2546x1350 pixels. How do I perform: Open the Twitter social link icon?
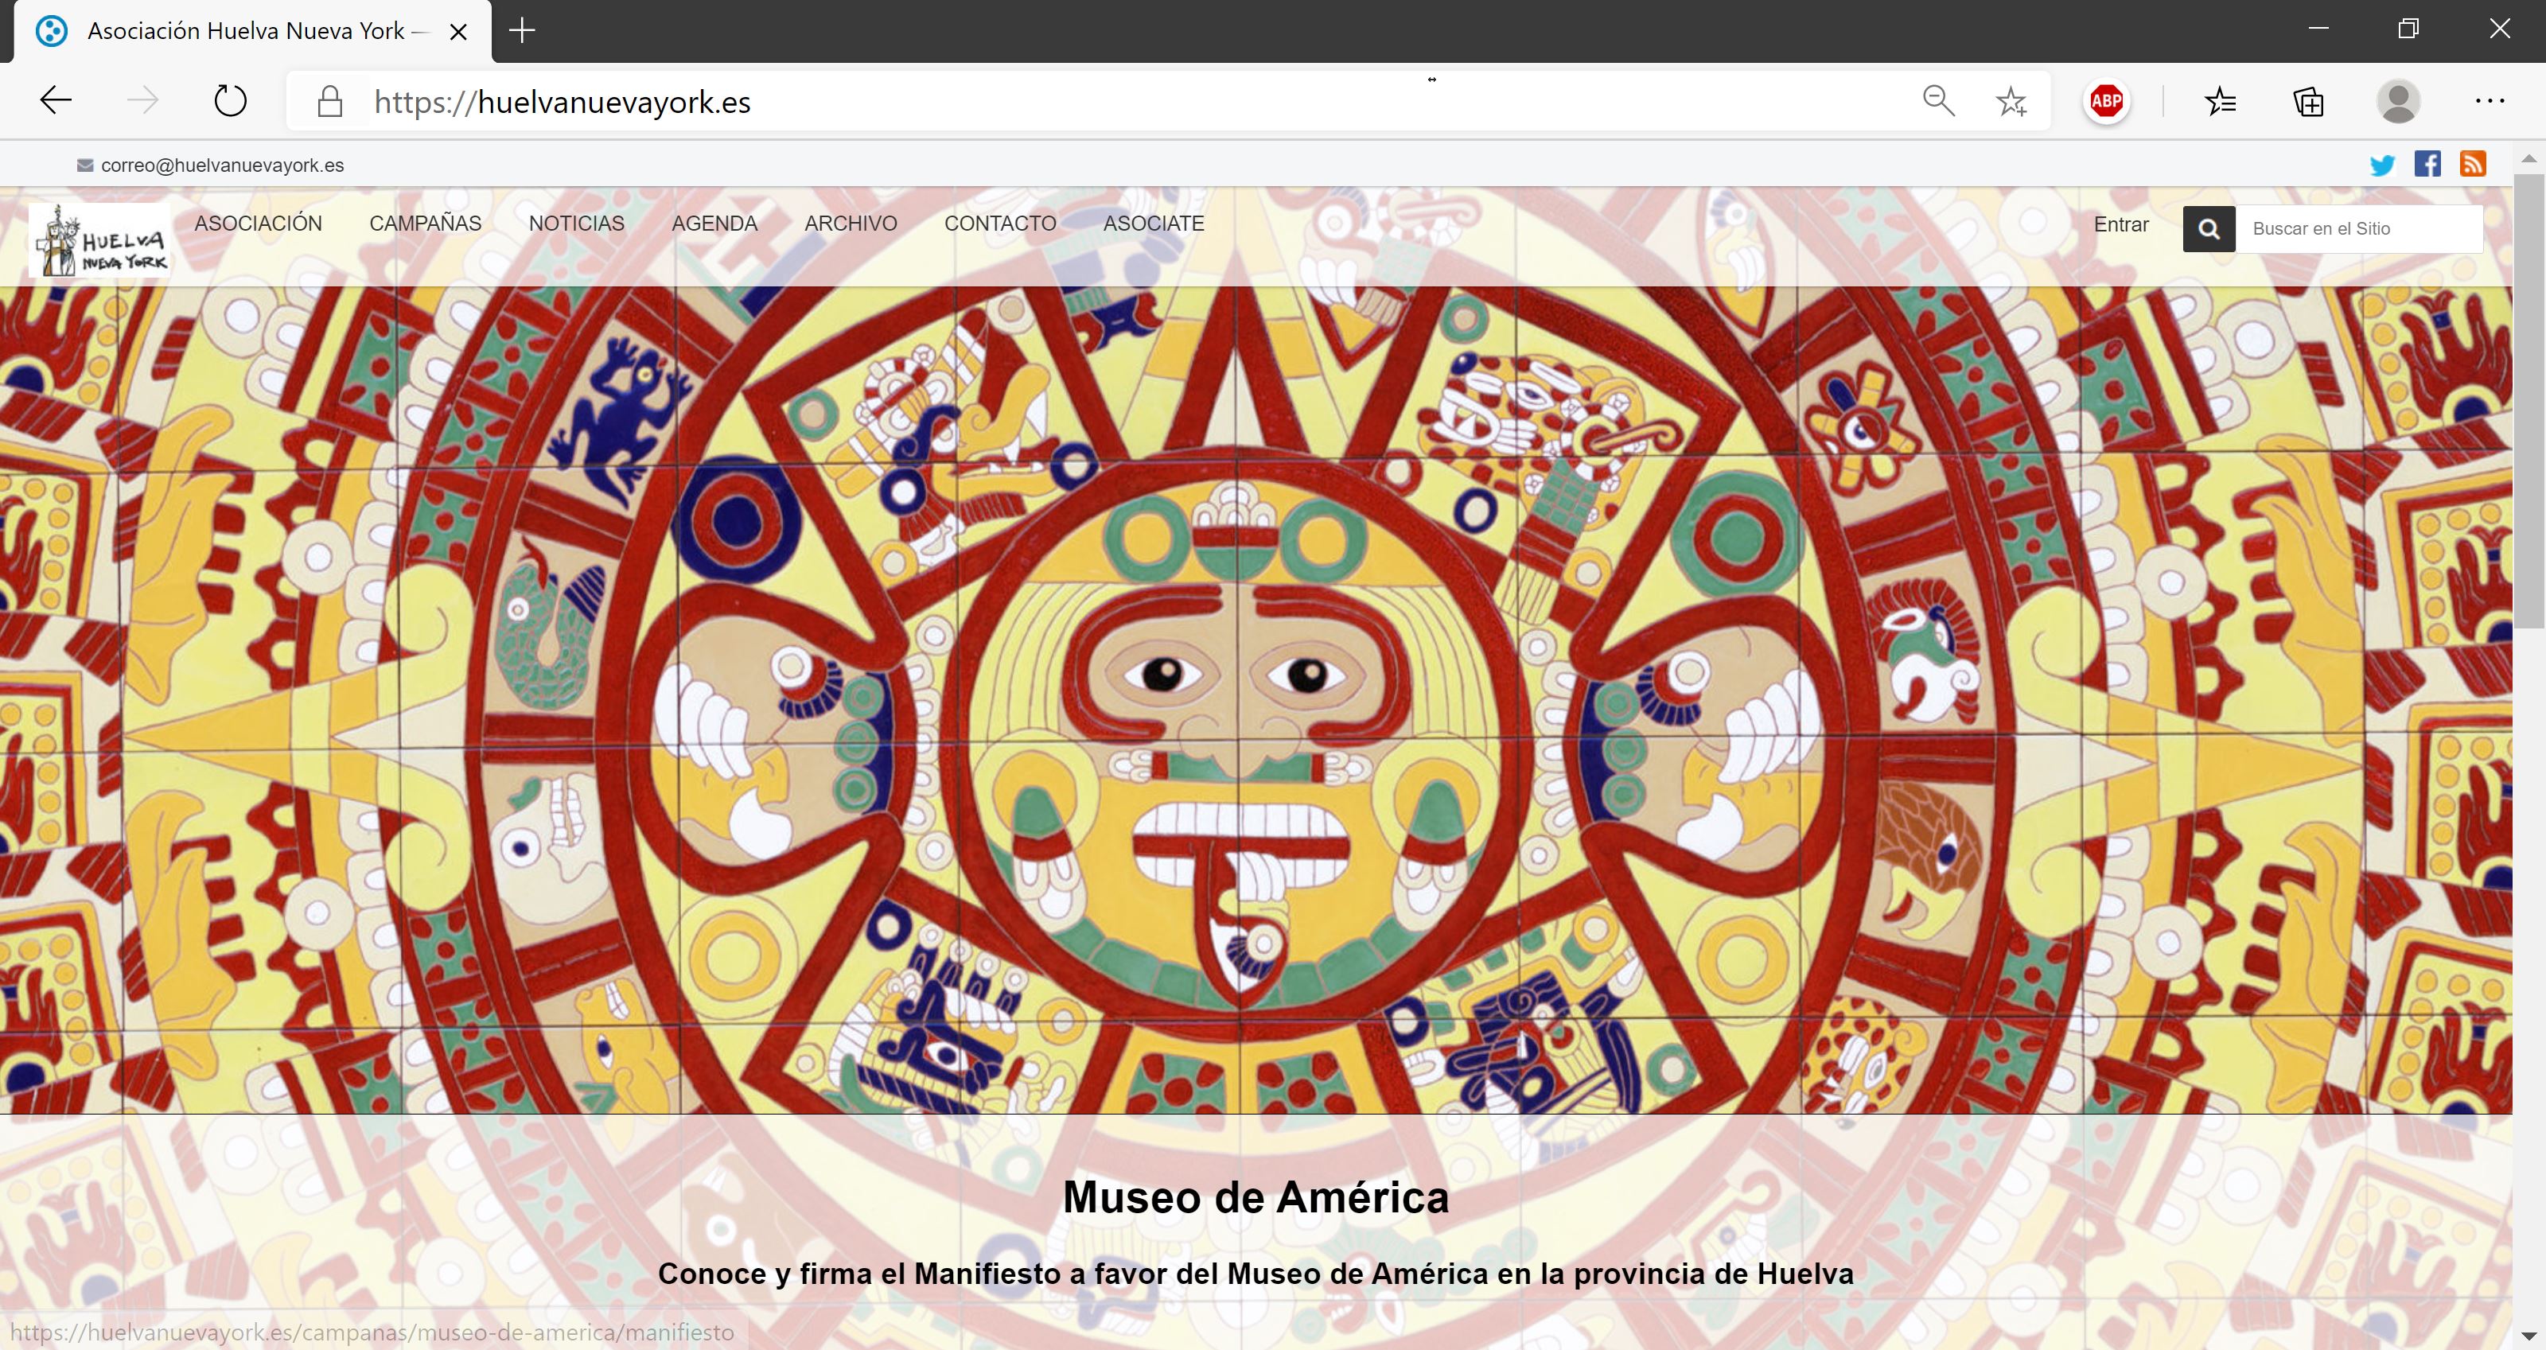pos(2382,165)
